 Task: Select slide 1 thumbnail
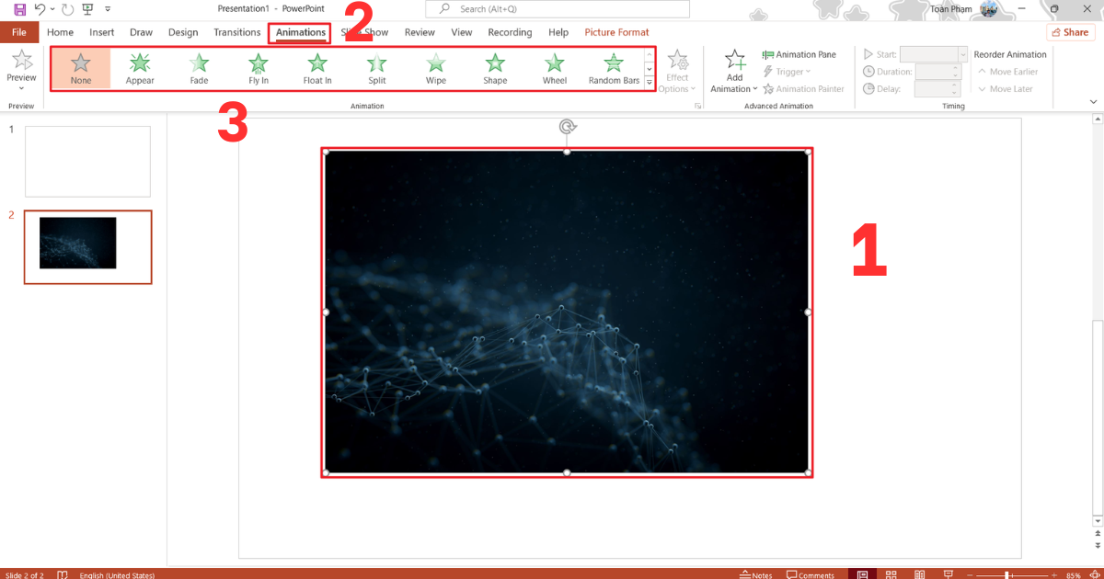[87, 161]
